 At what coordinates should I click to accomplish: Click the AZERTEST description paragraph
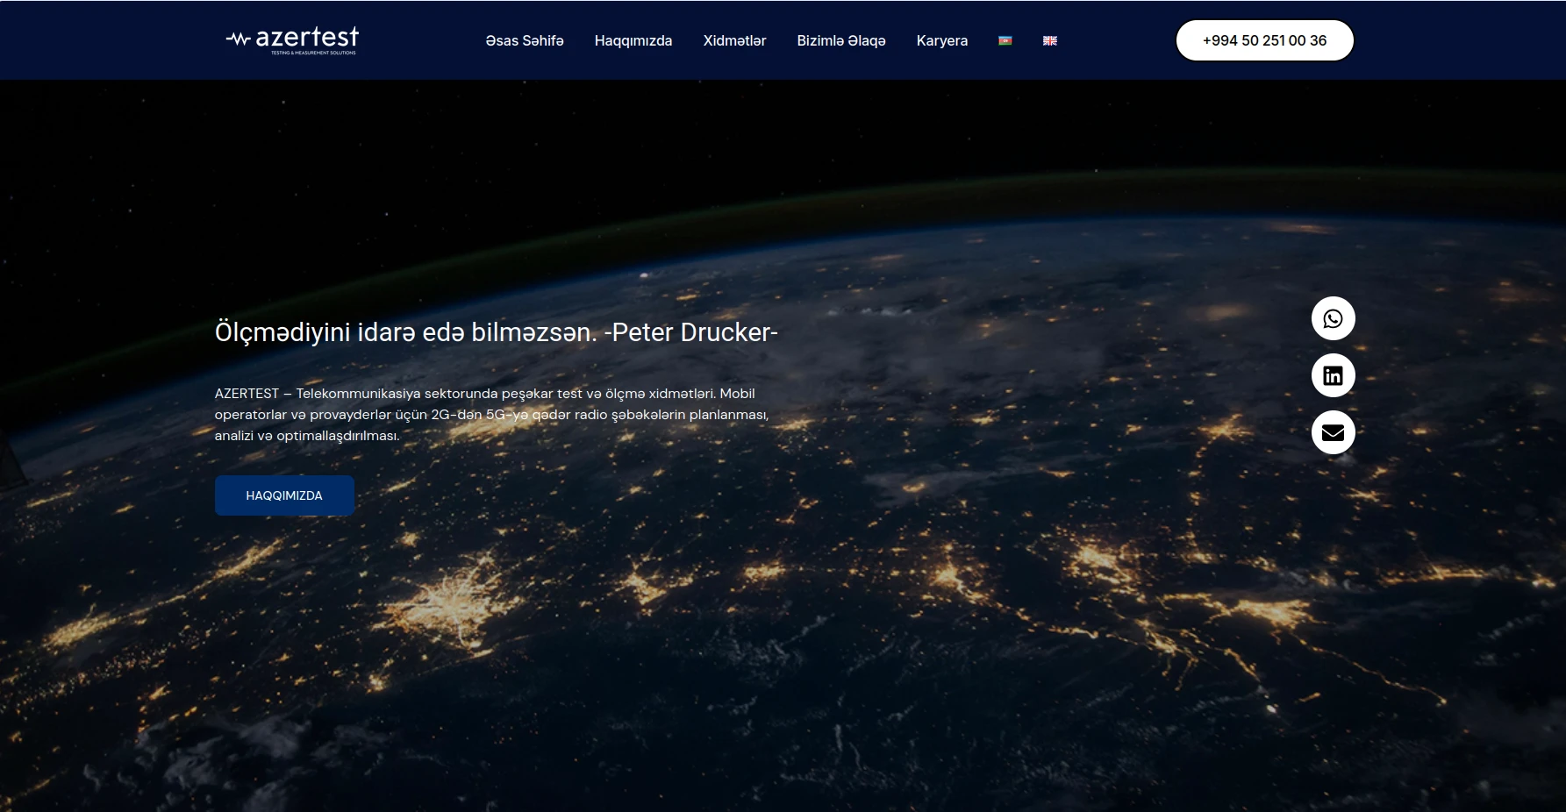pyautogui.click(x=491, y=415)
